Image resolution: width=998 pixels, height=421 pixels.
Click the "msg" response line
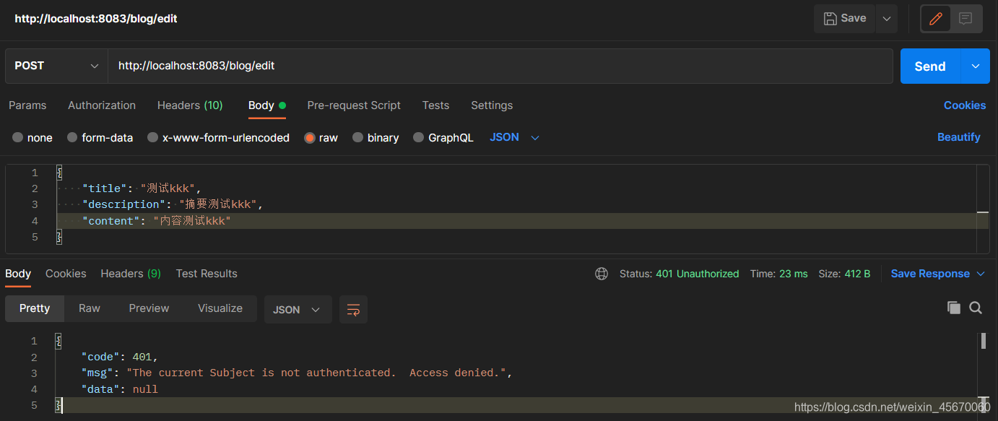tap(297, 373)
